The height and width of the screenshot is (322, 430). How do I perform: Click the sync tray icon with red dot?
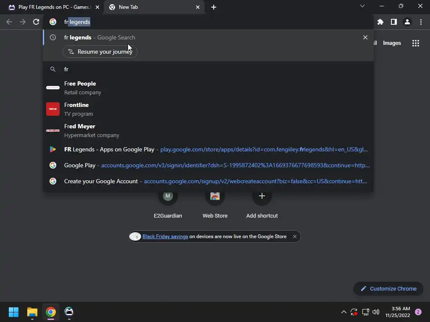tap(354, 312)
